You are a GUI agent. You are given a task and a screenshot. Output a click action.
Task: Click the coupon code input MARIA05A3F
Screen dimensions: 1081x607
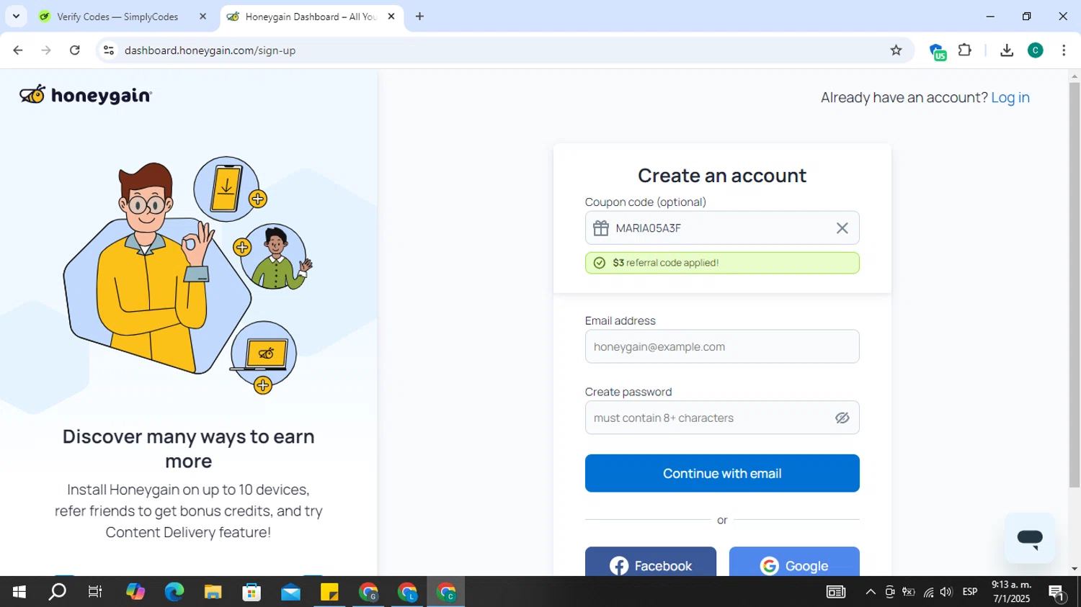tap(721, 228)
